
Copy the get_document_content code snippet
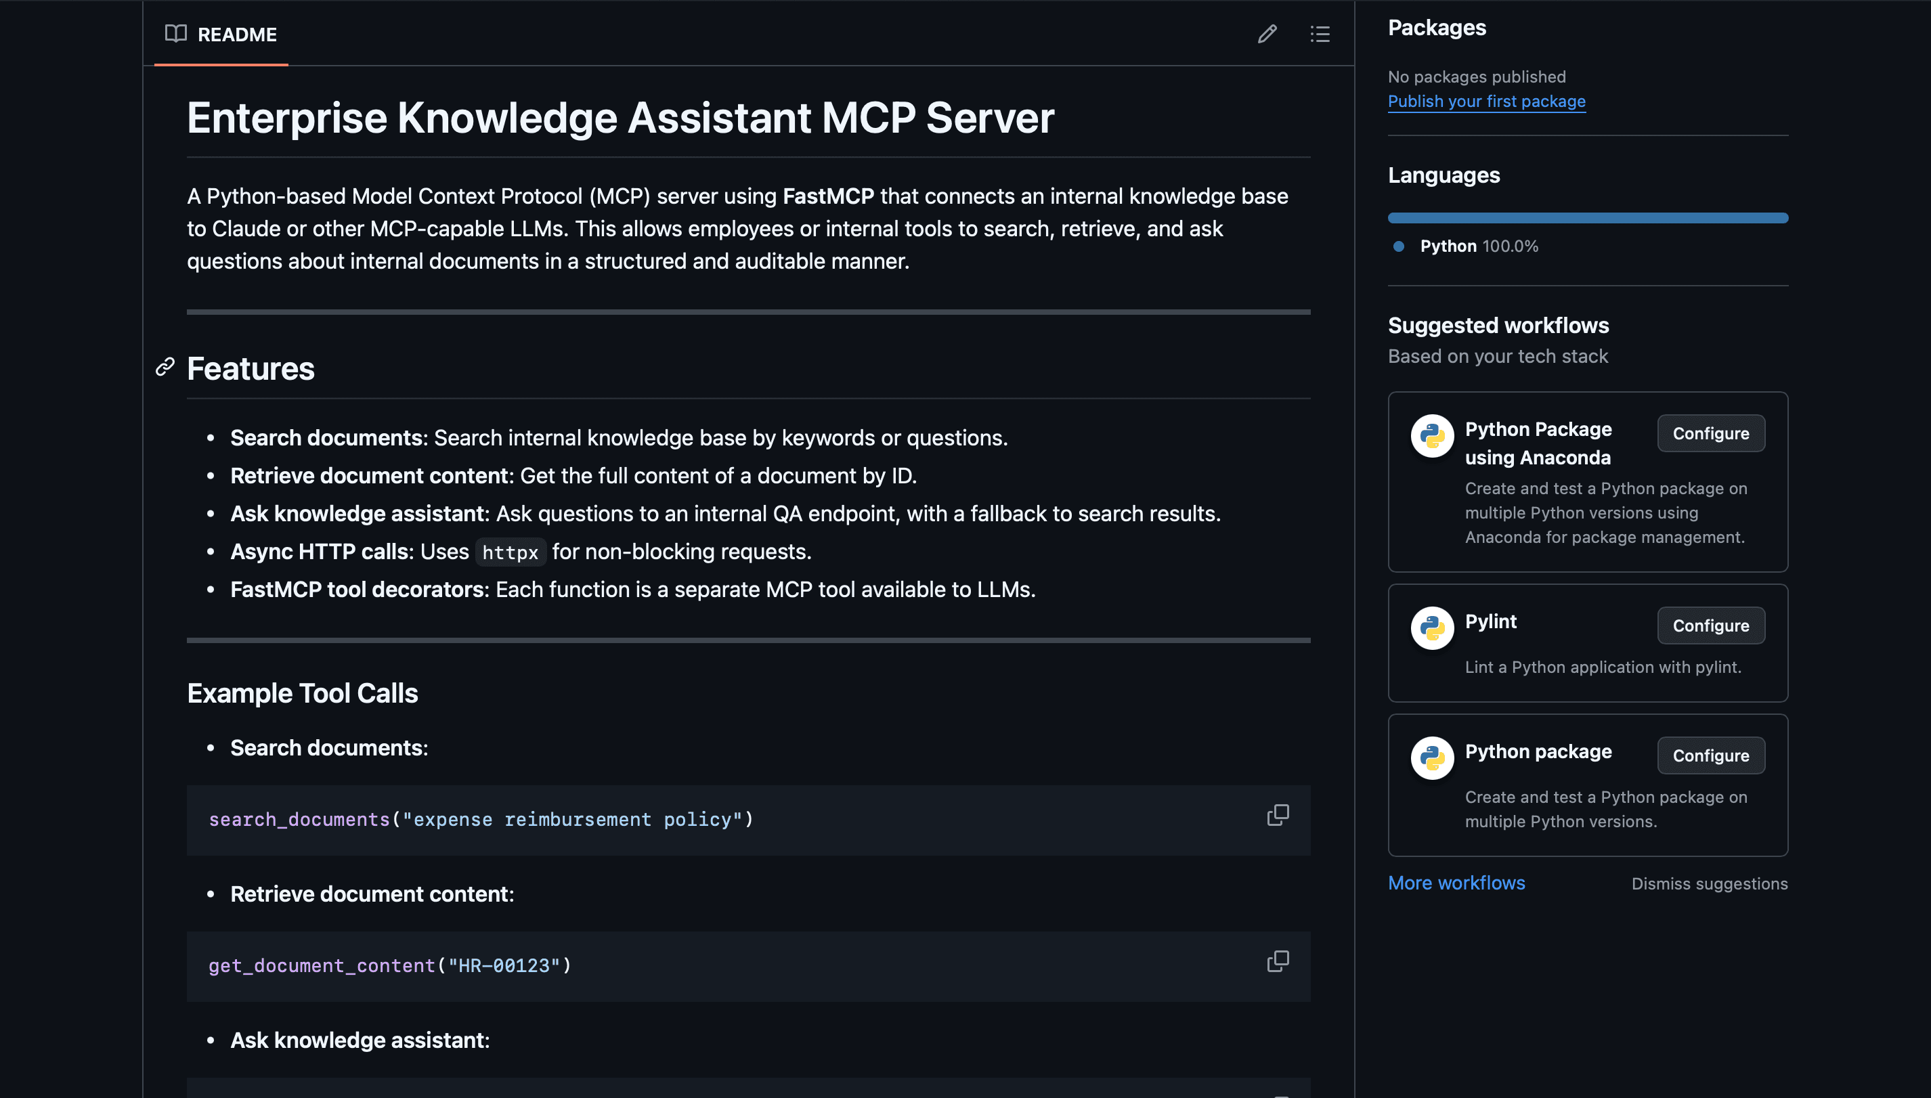[x=1278, y=961]
